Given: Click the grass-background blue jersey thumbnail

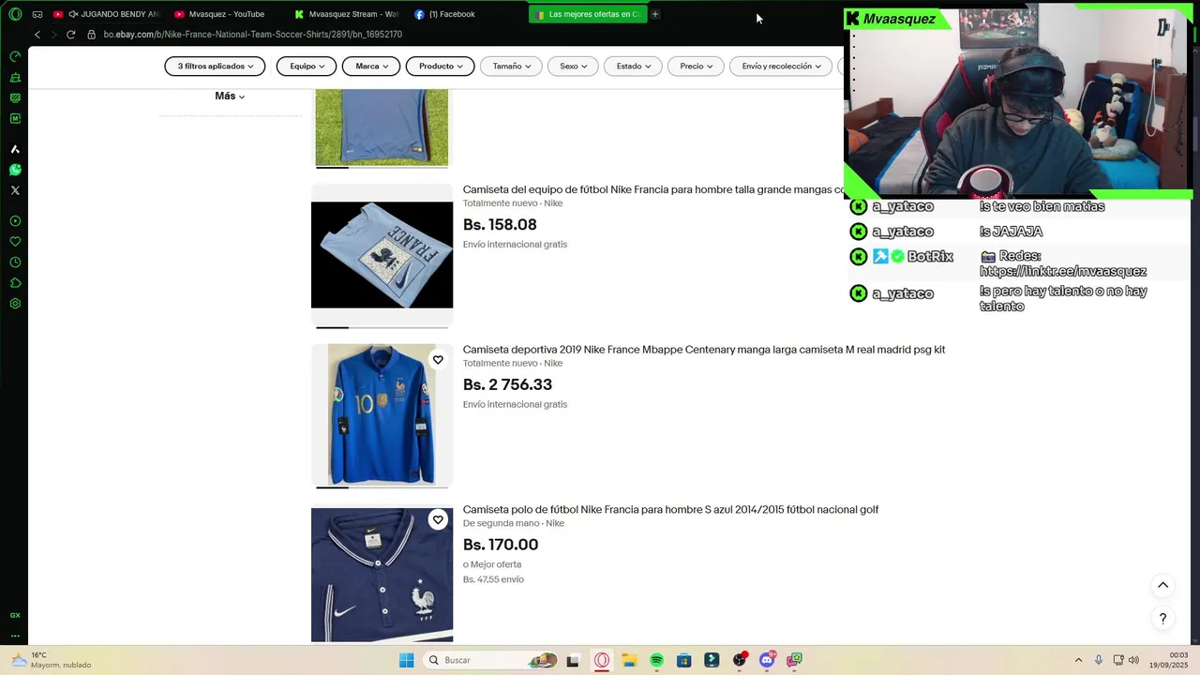Looking at the screenshot, I should pos(382,127).
